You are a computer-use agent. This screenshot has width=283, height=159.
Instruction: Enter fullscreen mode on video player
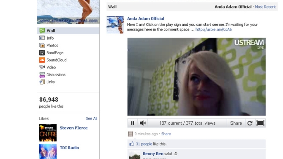pos(260,123)
